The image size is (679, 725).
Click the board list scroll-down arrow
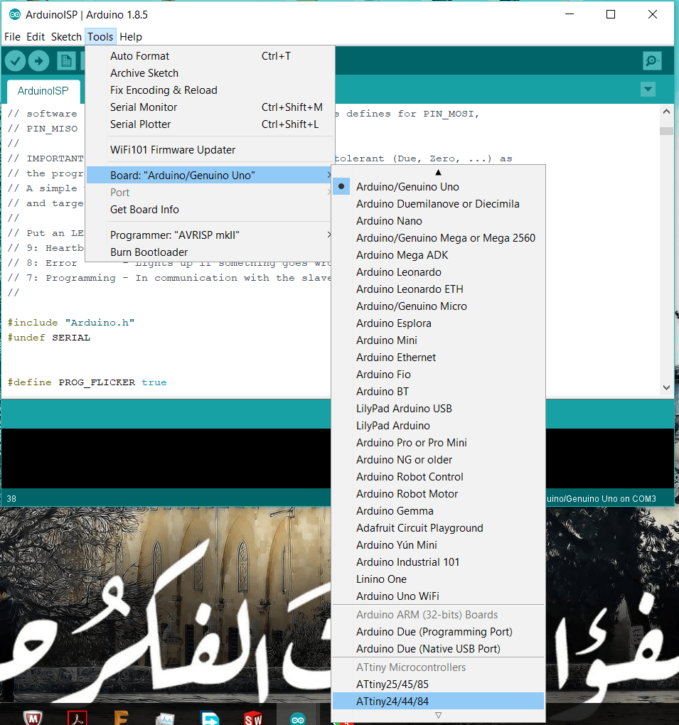pyautogui.click(x=439, y=715)
